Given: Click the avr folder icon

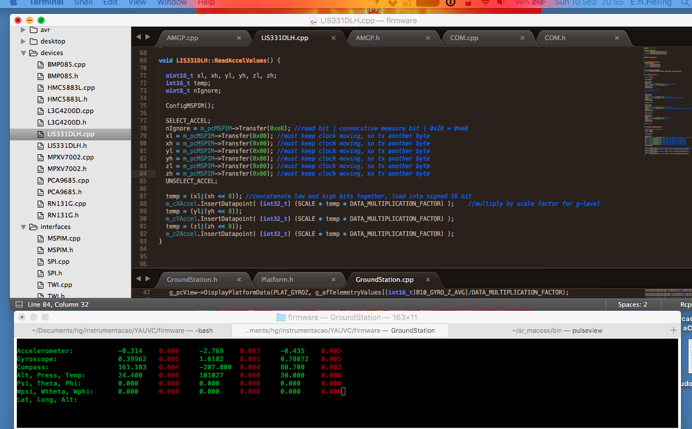Looking at the screenshot, I should click(34, 30).
